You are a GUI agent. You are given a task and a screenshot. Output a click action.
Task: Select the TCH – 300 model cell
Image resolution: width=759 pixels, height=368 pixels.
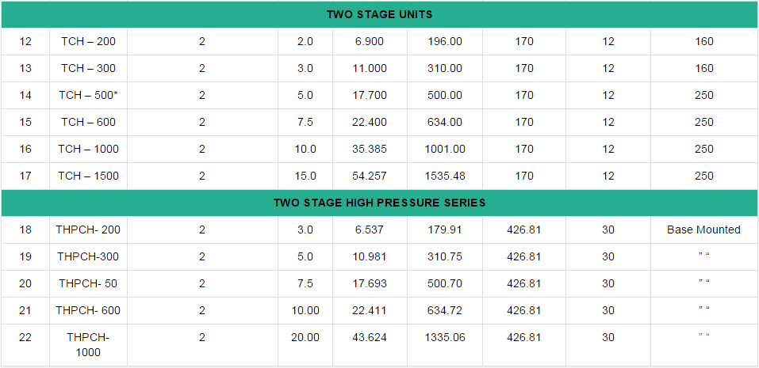click(88, 68)
